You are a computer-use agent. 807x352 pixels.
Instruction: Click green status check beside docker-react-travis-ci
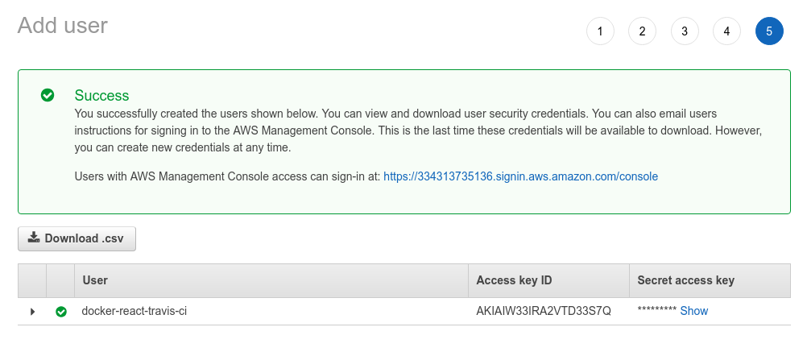(x=61, y=312)
